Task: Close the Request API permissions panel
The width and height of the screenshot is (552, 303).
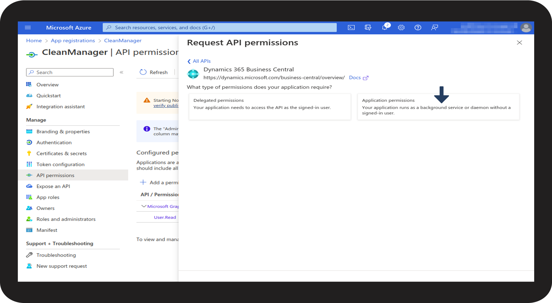Action: (x=520, y=42)
